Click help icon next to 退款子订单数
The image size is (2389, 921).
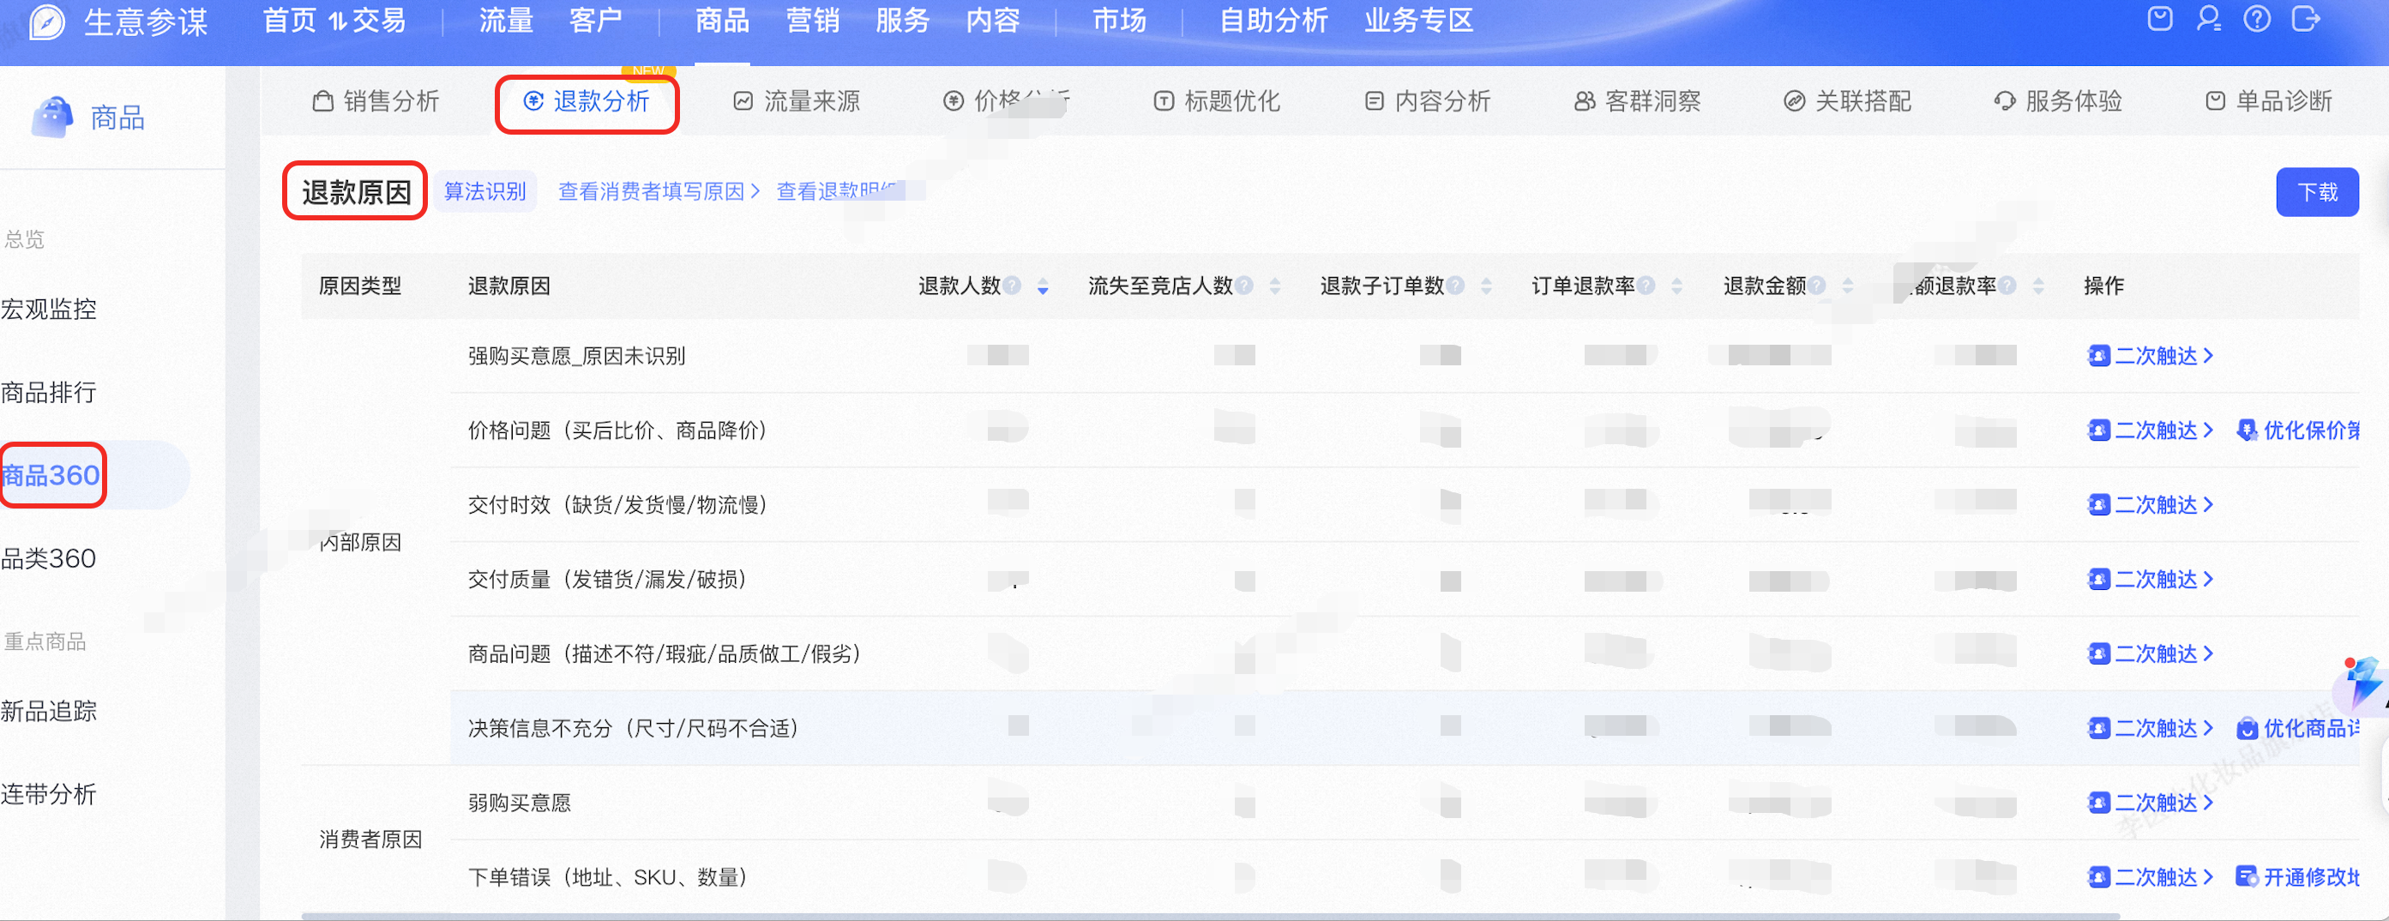[x=1455, y=286]
